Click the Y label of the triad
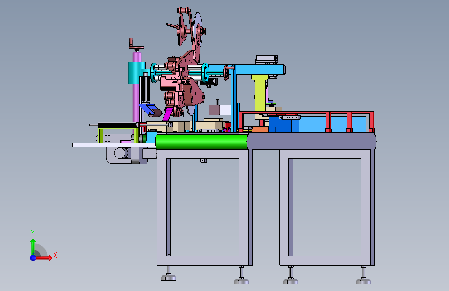 click(33, 233)
